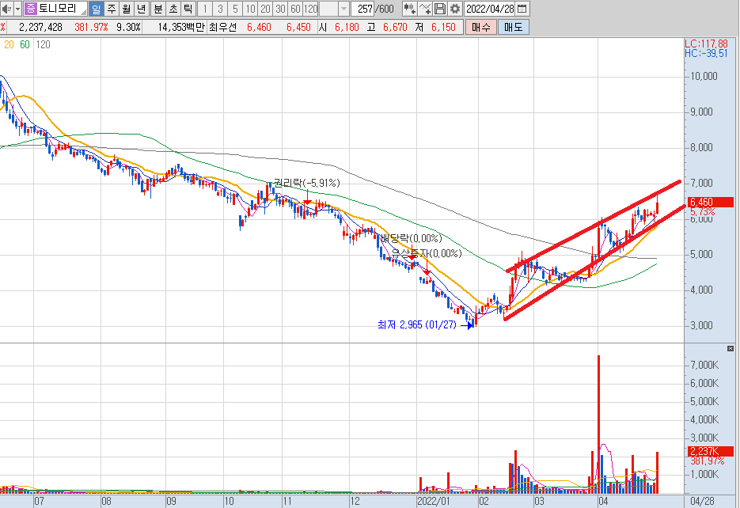This screenshot has height=508, width=740.
Task: Select the 30 interval button
Action: 280,9
